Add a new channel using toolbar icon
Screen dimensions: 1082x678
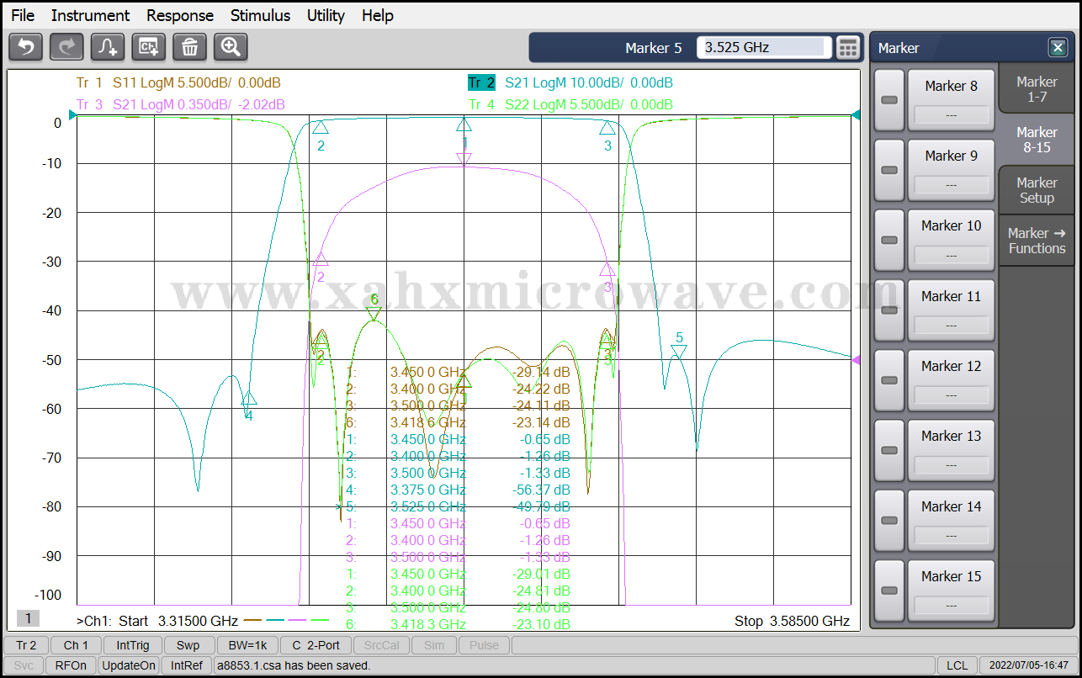point(149,47)
